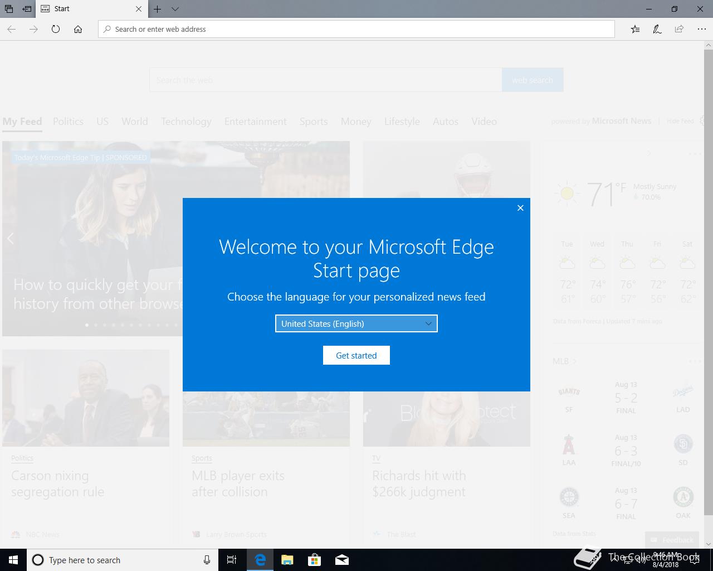The image size is (713, 571).
Task: Open the Autos feed tab
Action: click(446, 122)
